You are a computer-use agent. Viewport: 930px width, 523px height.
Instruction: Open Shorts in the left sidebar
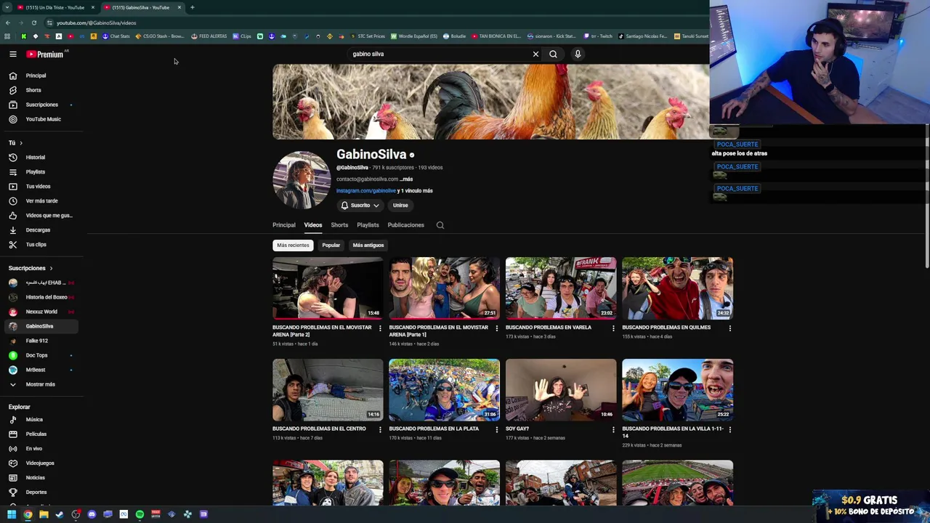point(41,90)
